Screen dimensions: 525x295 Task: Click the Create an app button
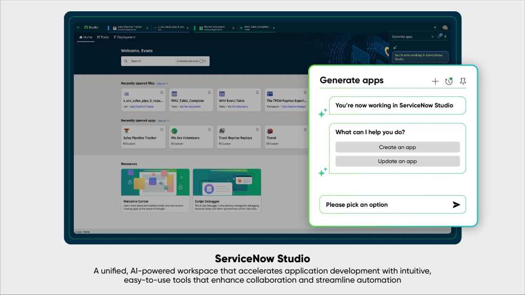tap(397, 147)
